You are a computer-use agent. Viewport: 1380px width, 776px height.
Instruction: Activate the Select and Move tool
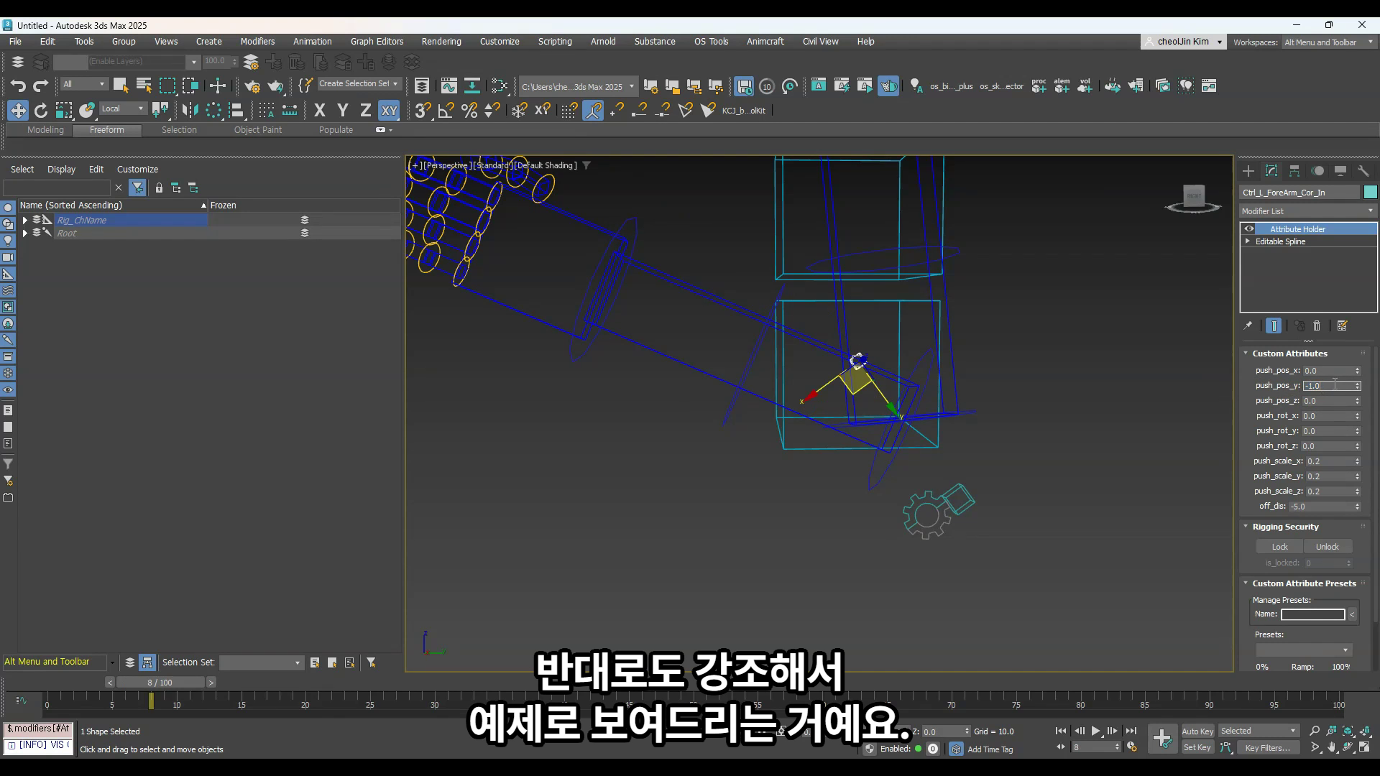coord(18,111)
